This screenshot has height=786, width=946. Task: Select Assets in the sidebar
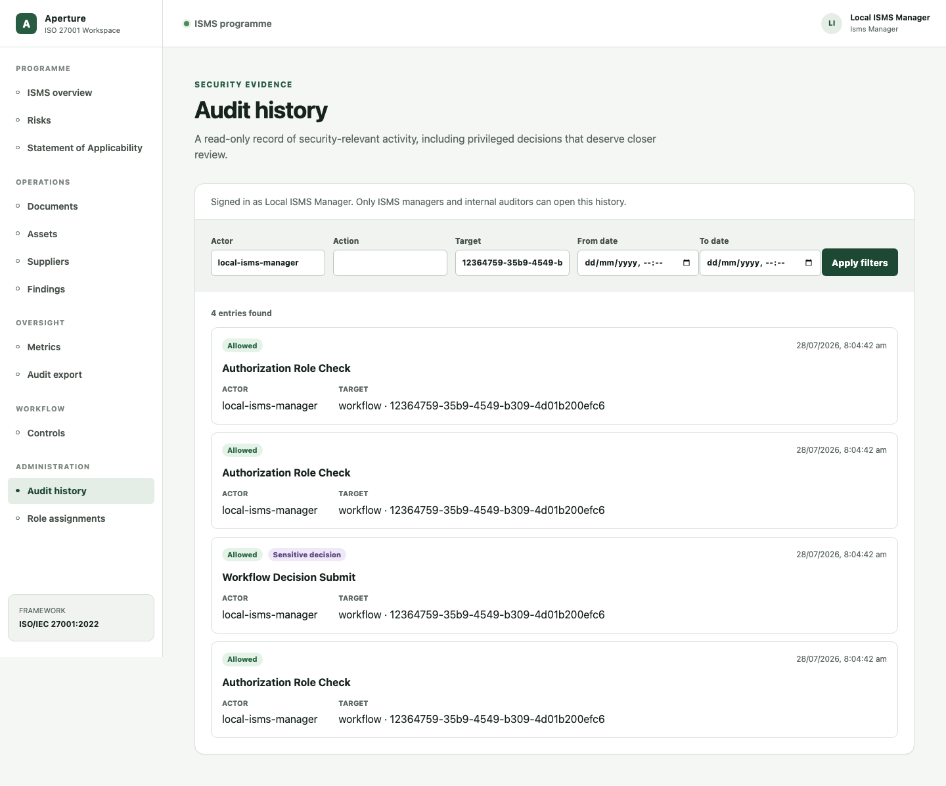[x=81, y=234]
